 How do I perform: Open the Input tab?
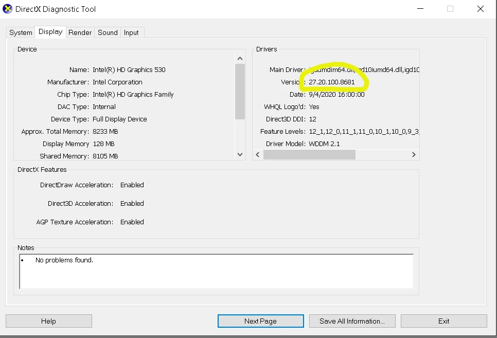click(131, 32)
